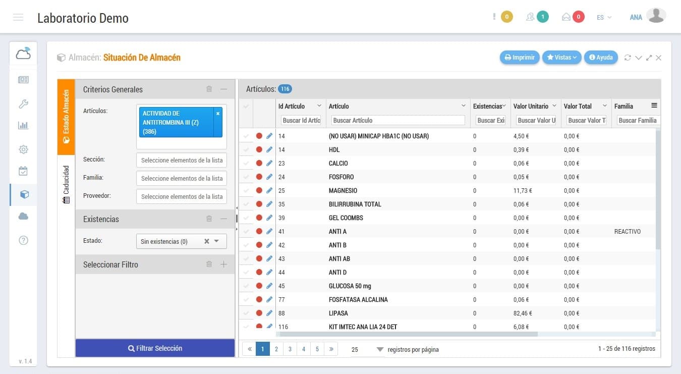681x374 pixels.
Task: Go to page 5 of results
Action: [x=317, y=349]
